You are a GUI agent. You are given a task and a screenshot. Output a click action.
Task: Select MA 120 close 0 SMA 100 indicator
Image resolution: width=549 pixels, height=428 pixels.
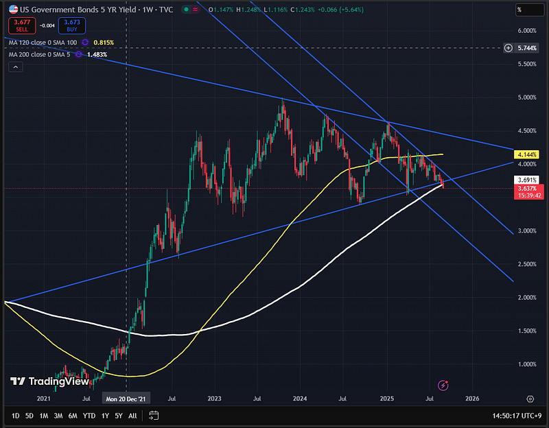(x=43, y=43)
